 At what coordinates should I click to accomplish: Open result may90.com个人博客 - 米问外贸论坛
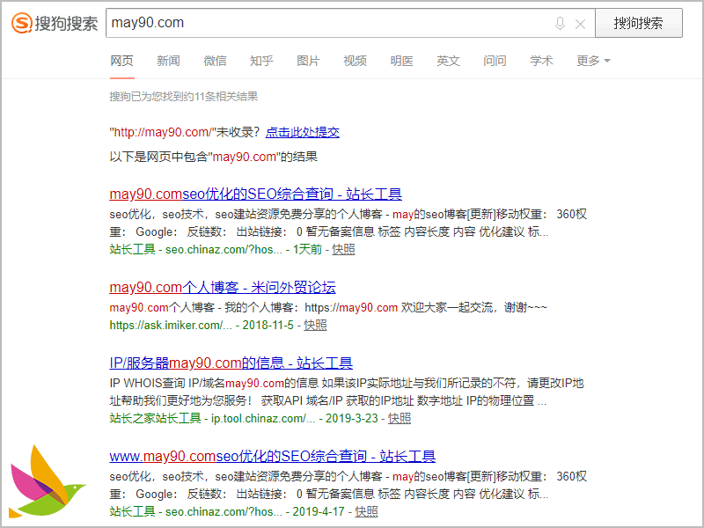coord(223,288)
